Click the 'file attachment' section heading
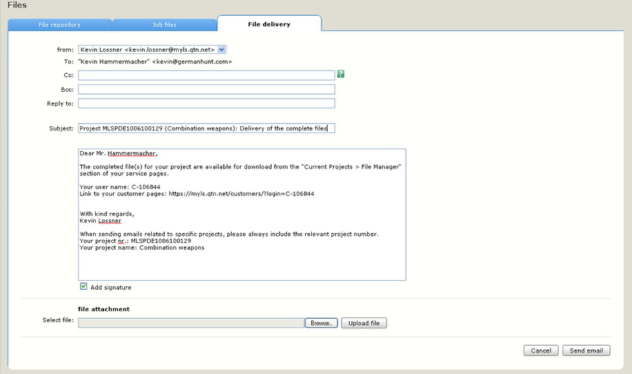The width and height of the screenshot is (632, 374). click(103, 309)
